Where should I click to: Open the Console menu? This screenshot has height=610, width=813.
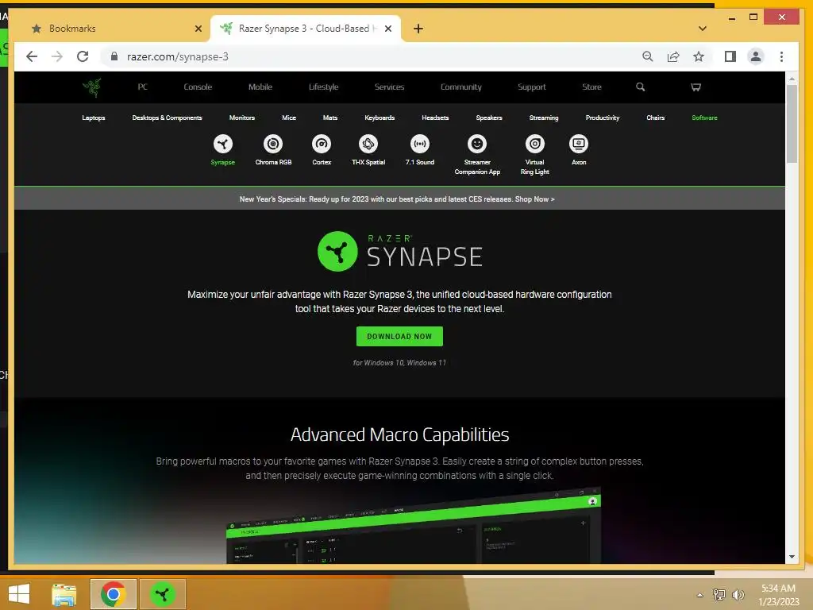[198, 87]
